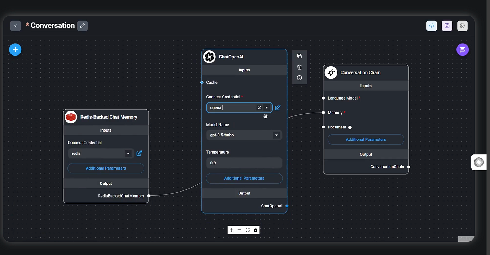Open the chatflow settings gear
This screenshot has height=255, width=490.
(x=462, y=26)
